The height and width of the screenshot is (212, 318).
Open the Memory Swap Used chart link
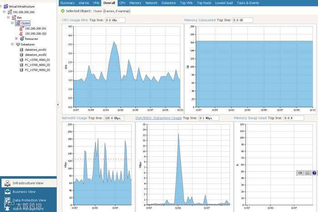[250, 118]
